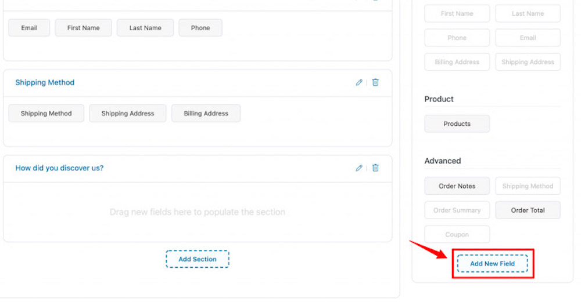581x302 pixels.
Task: Select the Phone field in form section
Action: [x=200, y=28]
